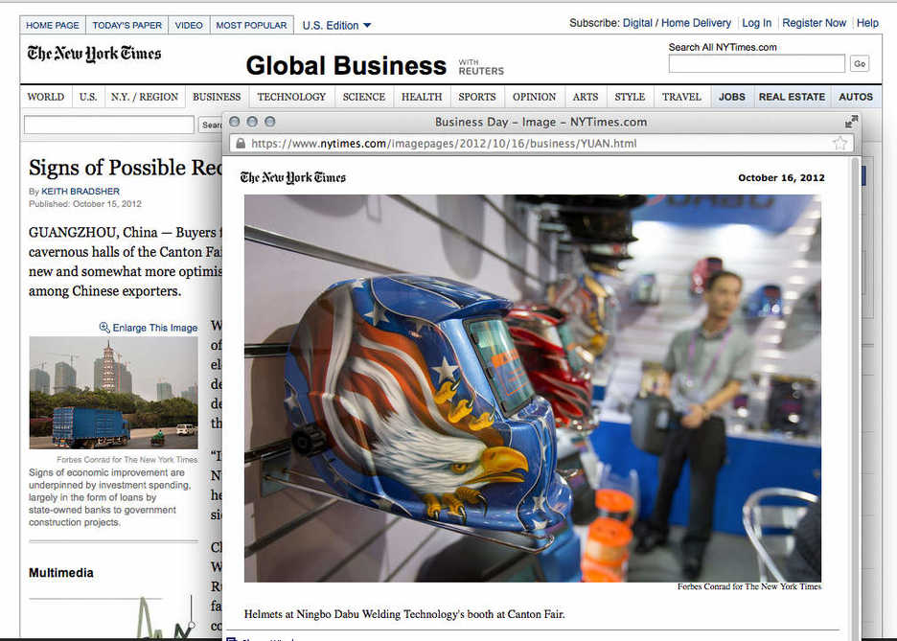
Task: Open the MOST POPULAR tab
Action: tap(251, 25)
